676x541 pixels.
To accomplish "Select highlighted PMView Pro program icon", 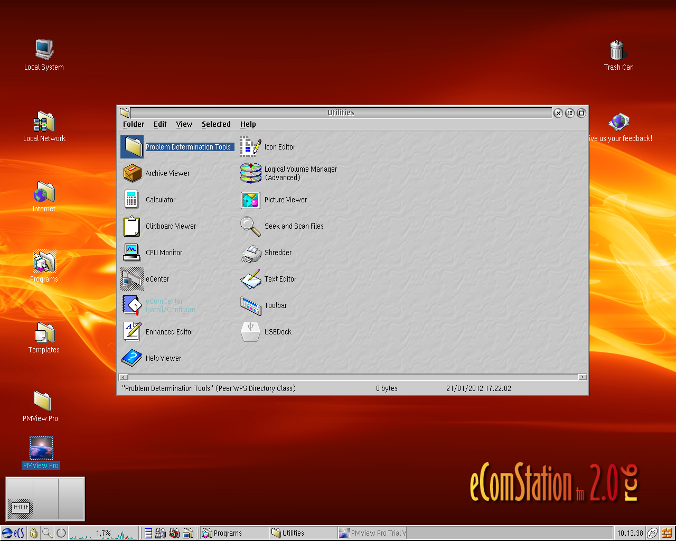I will point(41,448).
